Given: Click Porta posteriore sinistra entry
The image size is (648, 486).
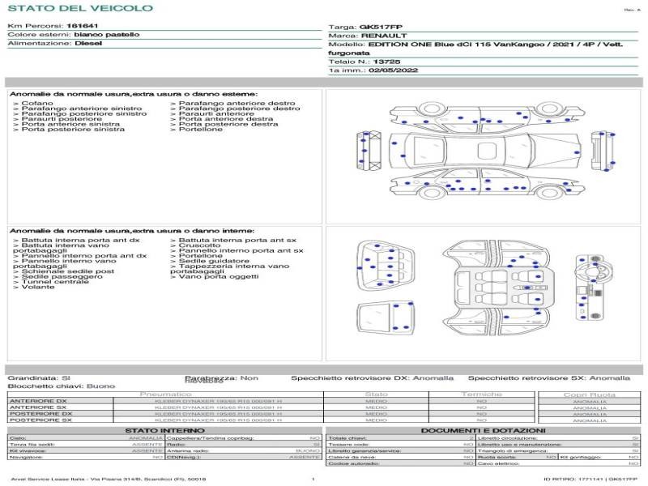Looking at the screenshot, I should point(69,129).
